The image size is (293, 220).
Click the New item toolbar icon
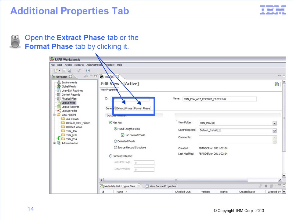click(56, 71)
